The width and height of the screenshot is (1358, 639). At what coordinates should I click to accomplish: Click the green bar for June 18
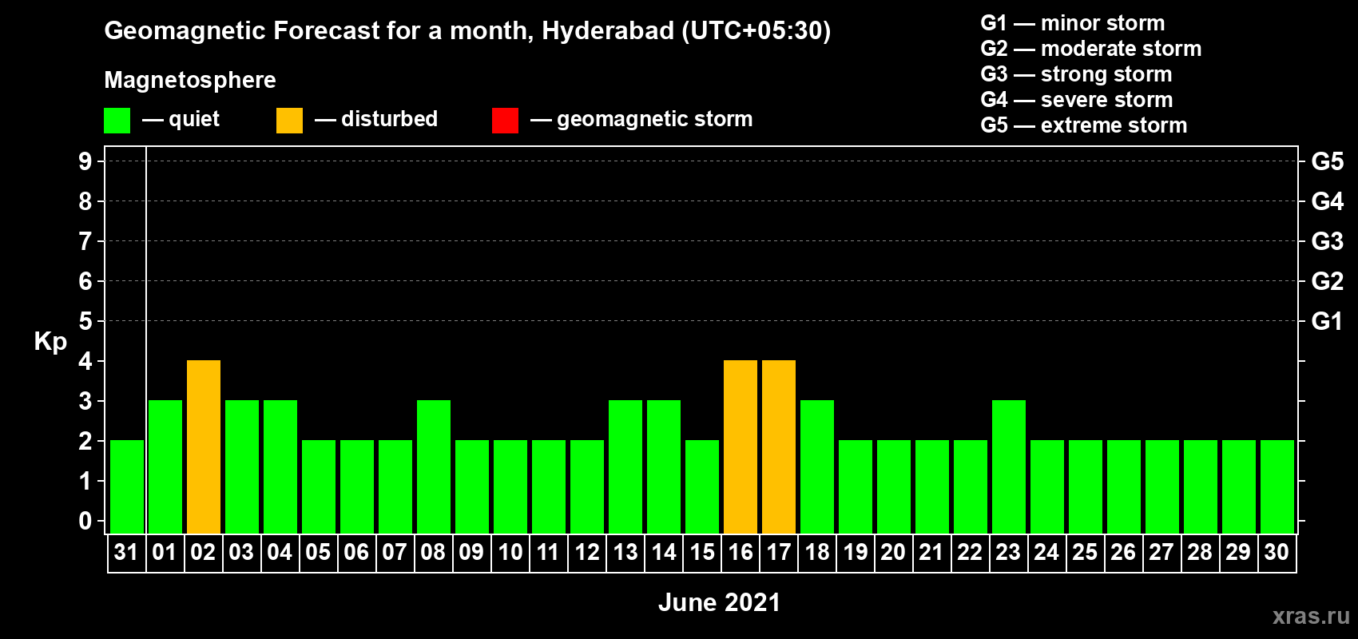tap(817, 466)
